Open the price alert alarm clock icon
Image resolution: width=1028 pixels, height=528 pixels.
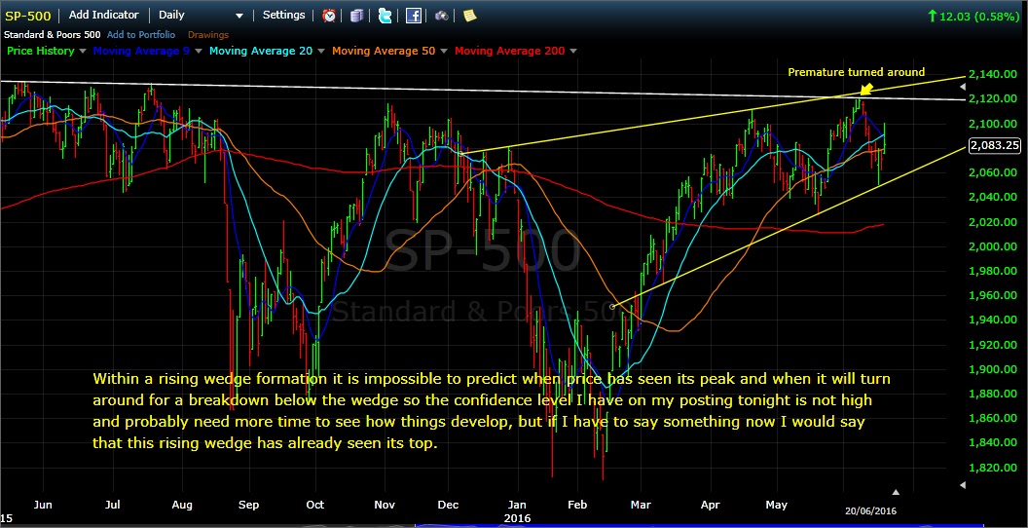coord(328,15)
